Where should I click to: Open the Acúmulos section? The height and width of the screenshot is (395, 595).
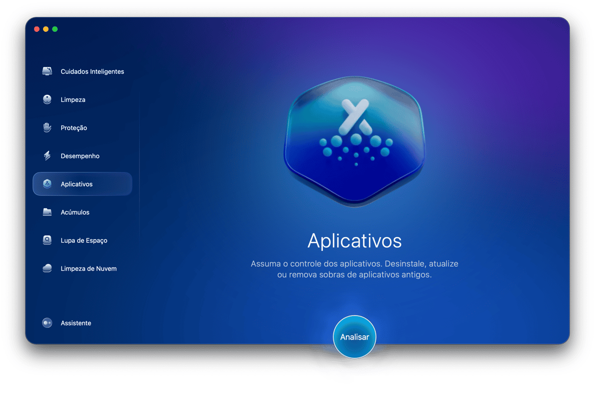(x=82, y=212)
